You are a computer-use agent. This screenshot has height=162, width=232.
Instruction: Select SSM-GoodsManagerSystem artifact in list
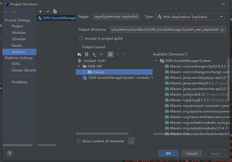pyautogui.click(x=56, y=18)
